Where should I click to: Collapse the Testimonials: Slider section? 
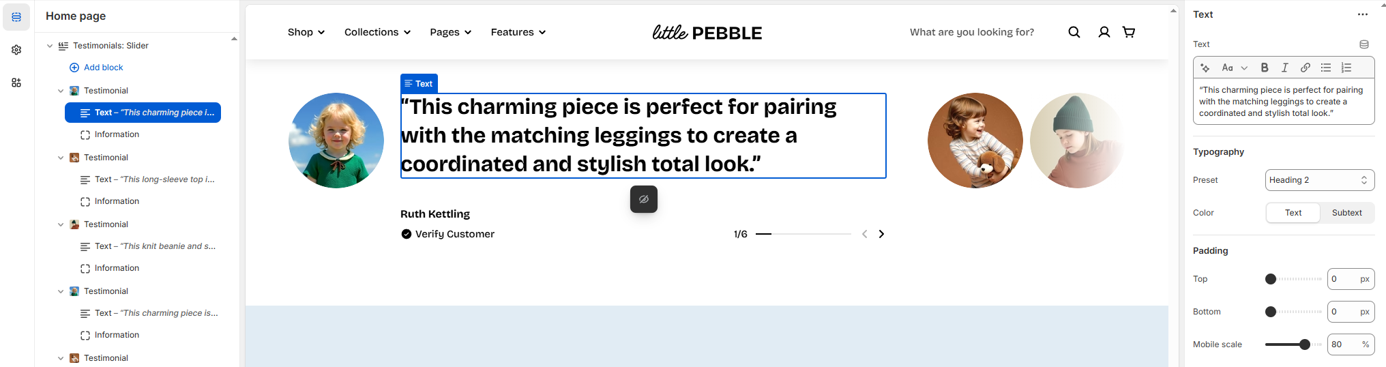point(50,46)
